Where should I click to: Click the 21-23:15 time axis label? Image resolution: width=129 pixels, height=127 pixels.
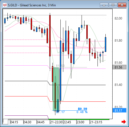[x=96, y=122]
